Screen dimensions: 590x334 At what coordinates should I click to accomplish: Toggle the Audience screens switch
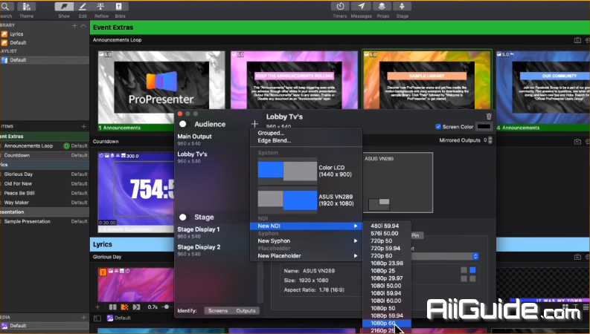(x=182, y=124)
